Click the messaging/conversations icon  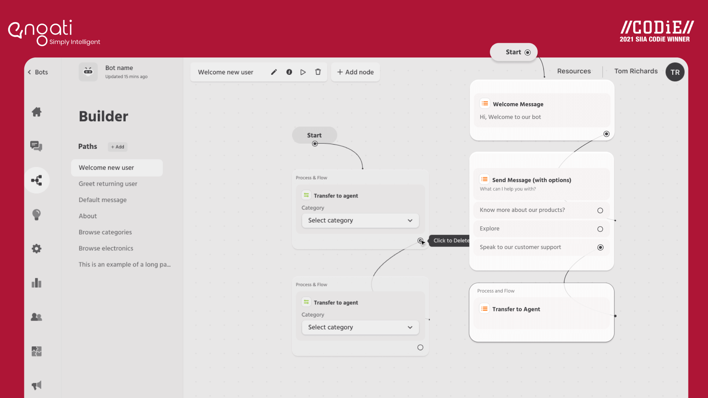tap(36, 146)
